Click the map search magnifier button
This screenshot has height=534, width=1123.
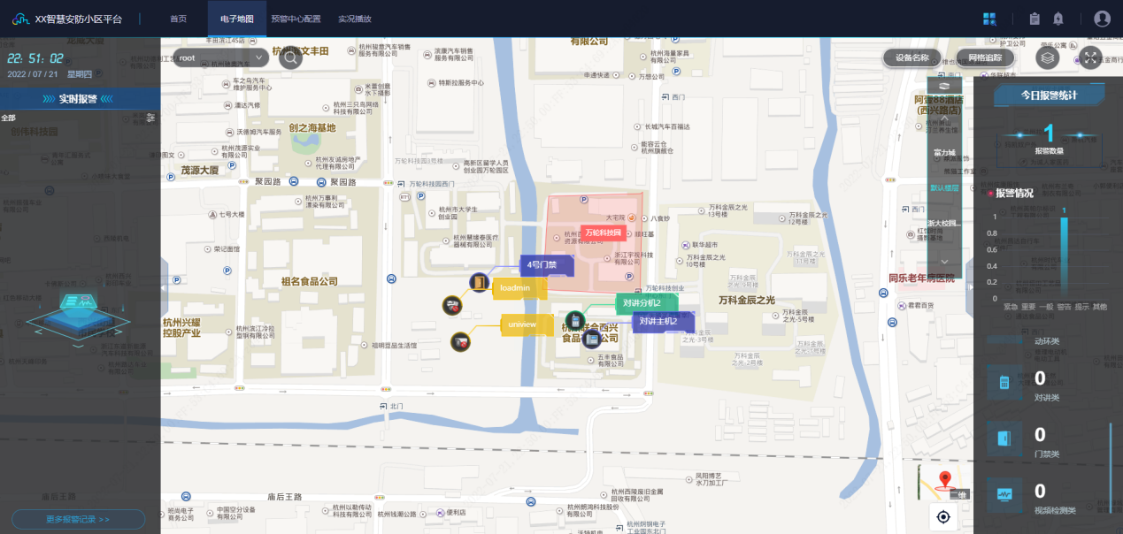(290, 58)
